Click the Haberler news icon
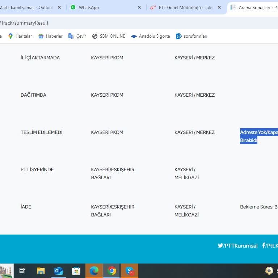The width and height of the screenshot is (278, 278). (41, 36)
